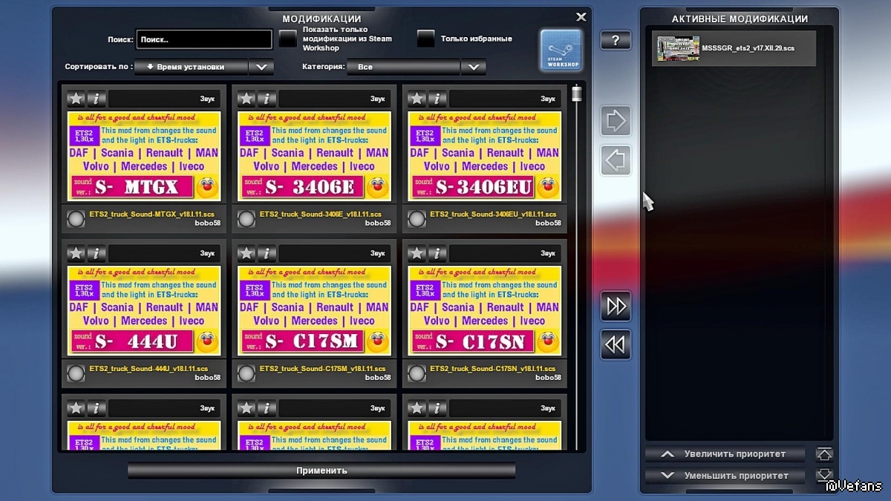Viewport: 891px width, 501px height.
Task: Open info for the S-C17SM mod
Action: click(267, 254)
